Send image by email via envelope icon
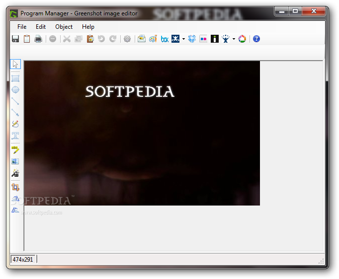The image size is (339, 279). click(142, 39)
